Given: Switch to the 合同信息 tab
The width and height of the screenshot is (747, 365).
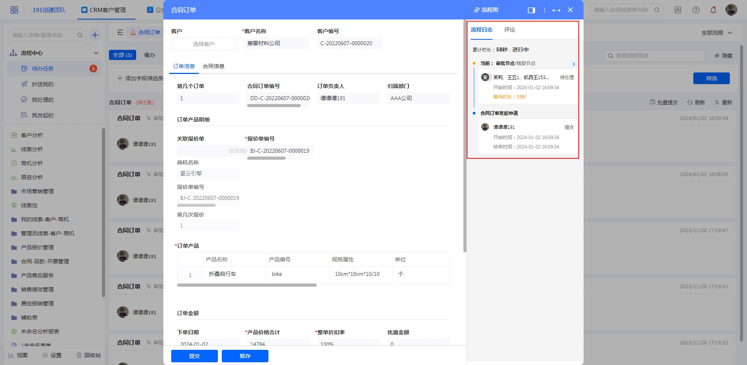Looking at the screenshot, I should [213, 66].
